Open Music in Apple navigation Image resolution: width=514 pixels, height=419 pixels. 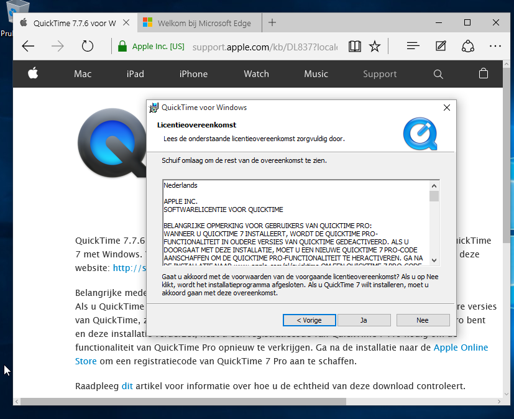click(316, 74)
